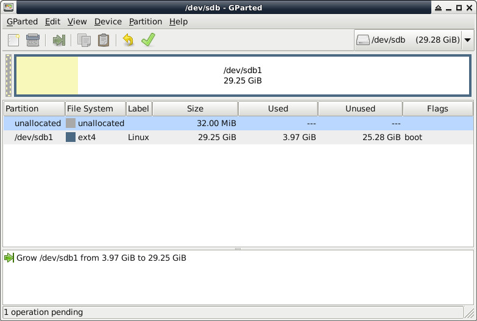Viewport: 477px width, 321px height.
Task: Sort by Partition column header
Action: tap(34, 108)
